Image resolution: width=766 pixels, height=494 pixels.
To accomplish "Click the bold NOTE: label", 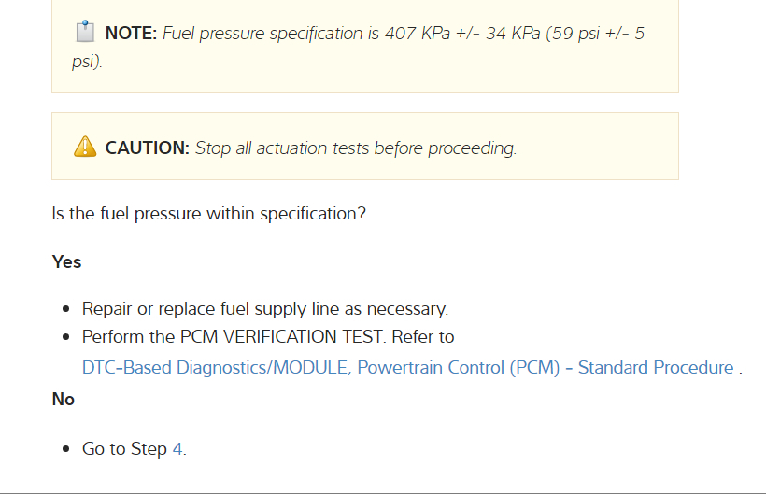I will pyautogui.click(x=131, y=34).
